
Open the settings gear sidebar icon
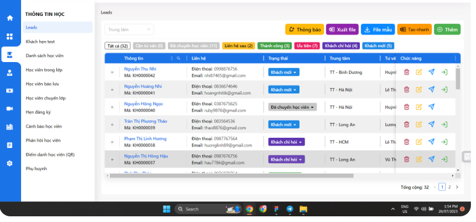tap(10, 163)
